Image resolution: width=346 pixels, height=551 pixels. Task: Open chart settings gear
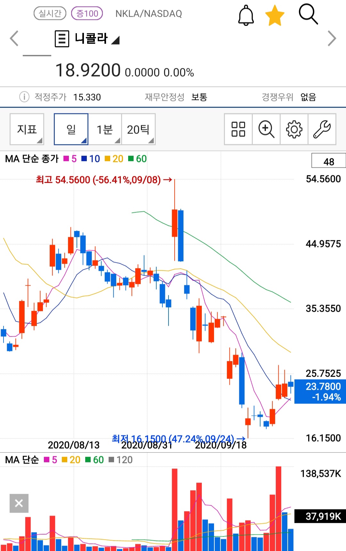click(x=294, y=129)
